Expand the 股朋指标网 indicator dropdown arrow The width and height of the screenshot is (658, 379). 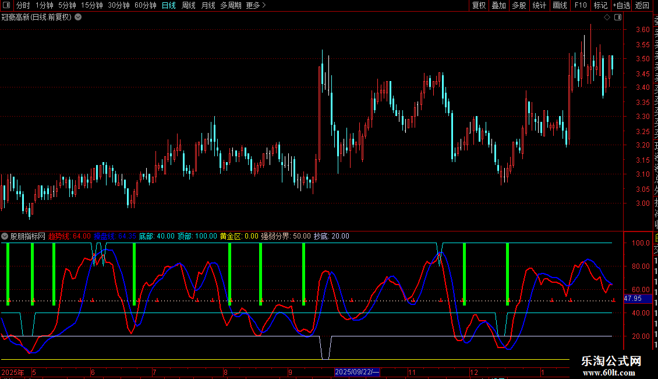coord(5,236)
